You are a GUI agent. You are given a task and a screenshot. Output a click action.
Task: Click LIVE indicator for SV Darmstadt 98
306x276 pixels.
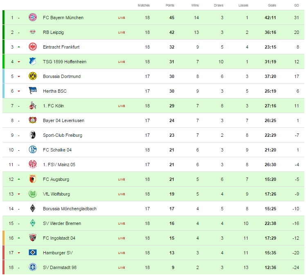122,267
